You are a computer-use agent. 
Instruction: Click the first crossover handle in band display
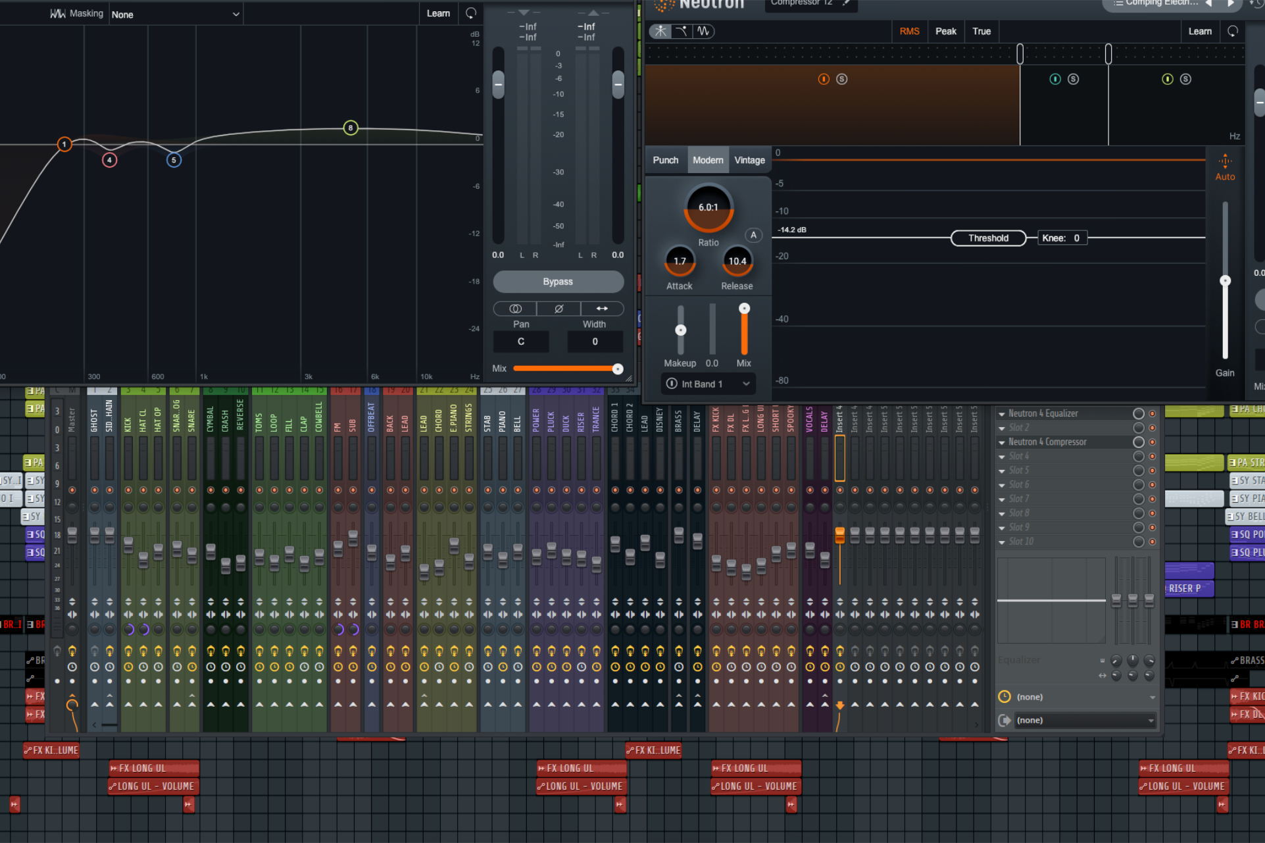(1020, 53)
